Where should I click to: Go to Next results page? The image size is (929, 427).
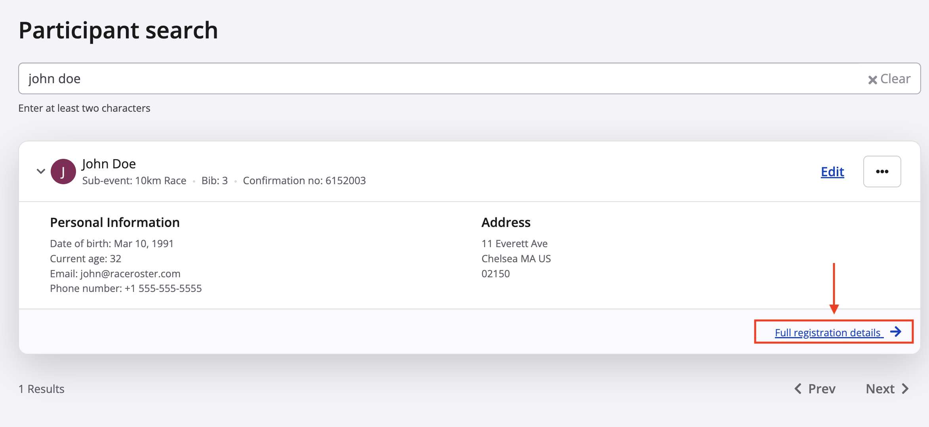tap(880, 389)
